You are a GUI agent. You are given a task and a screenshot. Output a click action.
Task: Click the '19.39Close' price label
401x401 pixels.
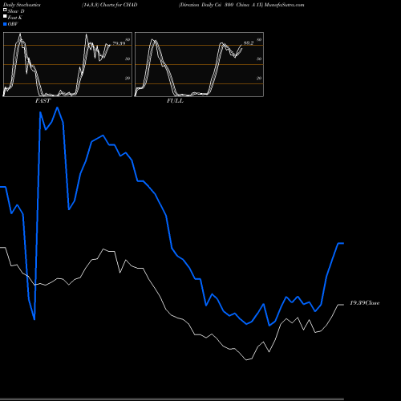[x=365, y=303]
